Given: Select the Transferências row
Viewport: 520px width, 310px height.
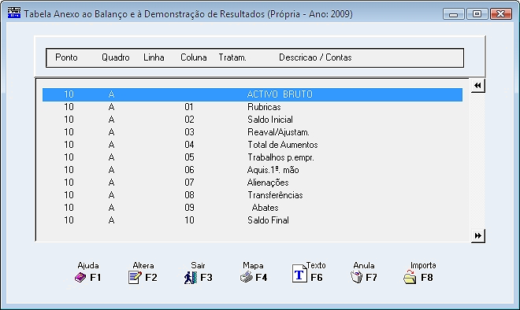Looking at the screenshot, I should (x=252, y=195).
